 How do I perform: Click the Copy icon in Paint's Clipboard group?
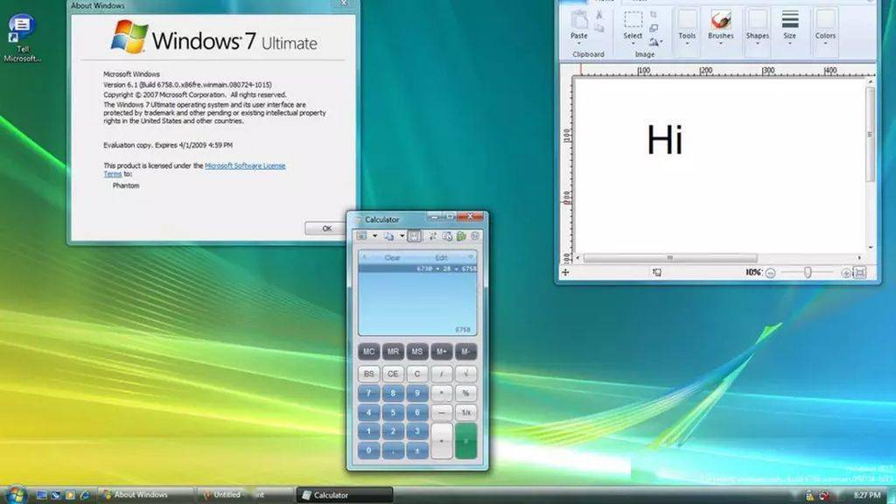[x=598, y=28]
